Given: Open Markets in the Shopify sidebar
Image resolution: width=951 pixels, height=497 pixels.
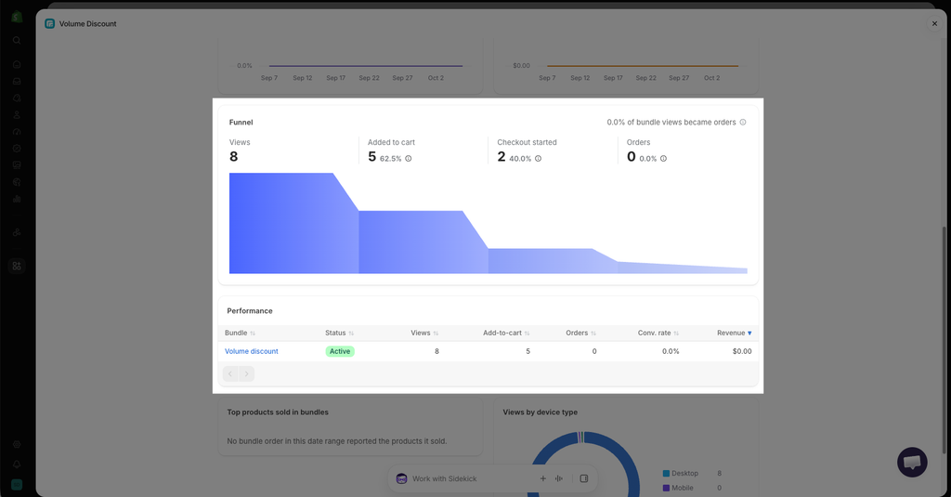Looking at the screenshot, I should (17, 182).
